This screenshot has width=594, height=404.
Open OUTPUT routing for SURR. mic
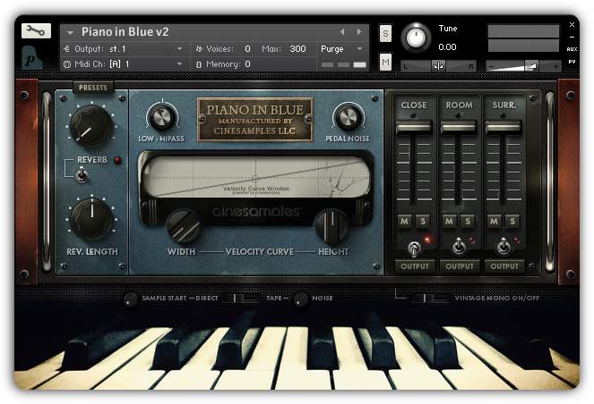[x=504, y=266]
